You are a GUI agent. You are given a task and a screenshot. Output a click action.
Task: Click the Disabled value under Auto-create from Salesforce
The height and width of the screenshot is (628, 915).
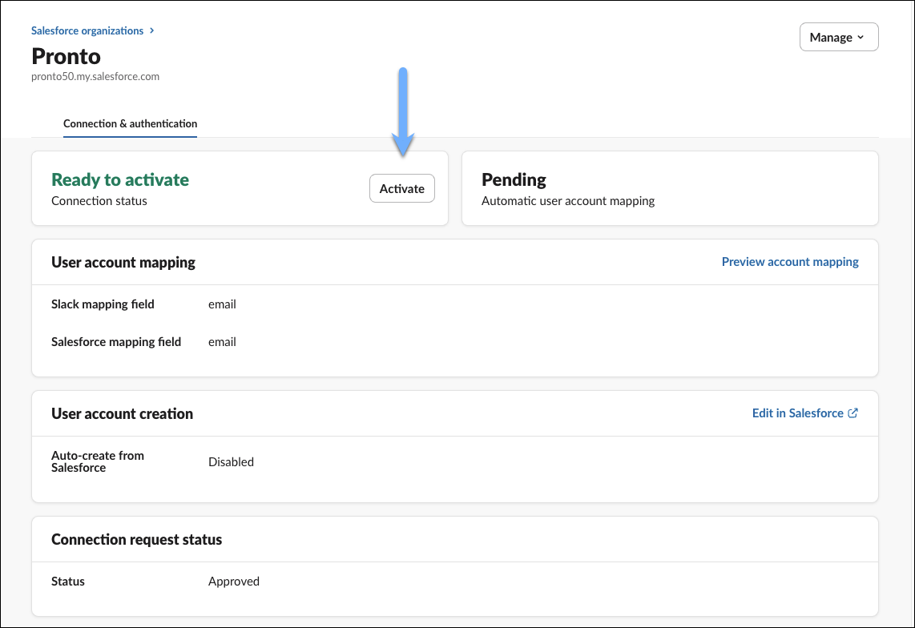231,461
